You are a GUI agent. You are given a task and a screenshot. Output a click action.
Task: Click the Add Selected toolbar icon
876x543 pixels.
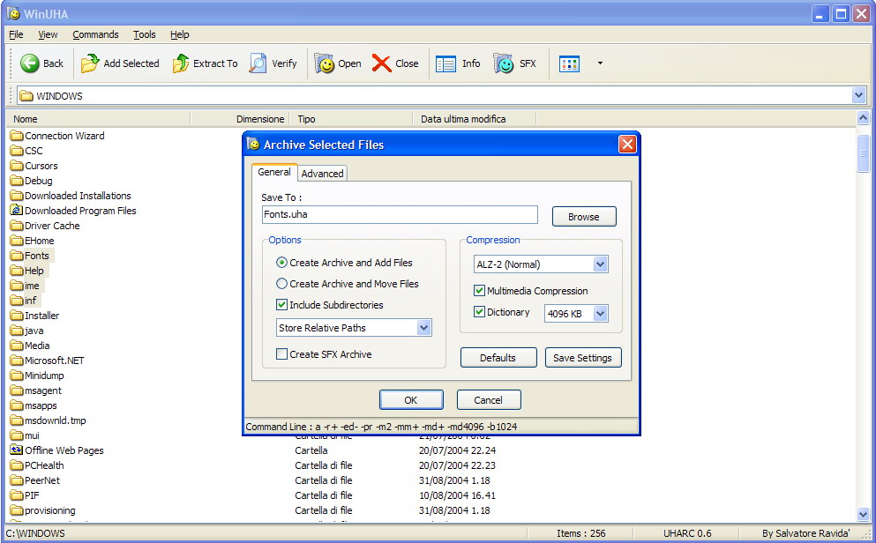pos(90,63)
